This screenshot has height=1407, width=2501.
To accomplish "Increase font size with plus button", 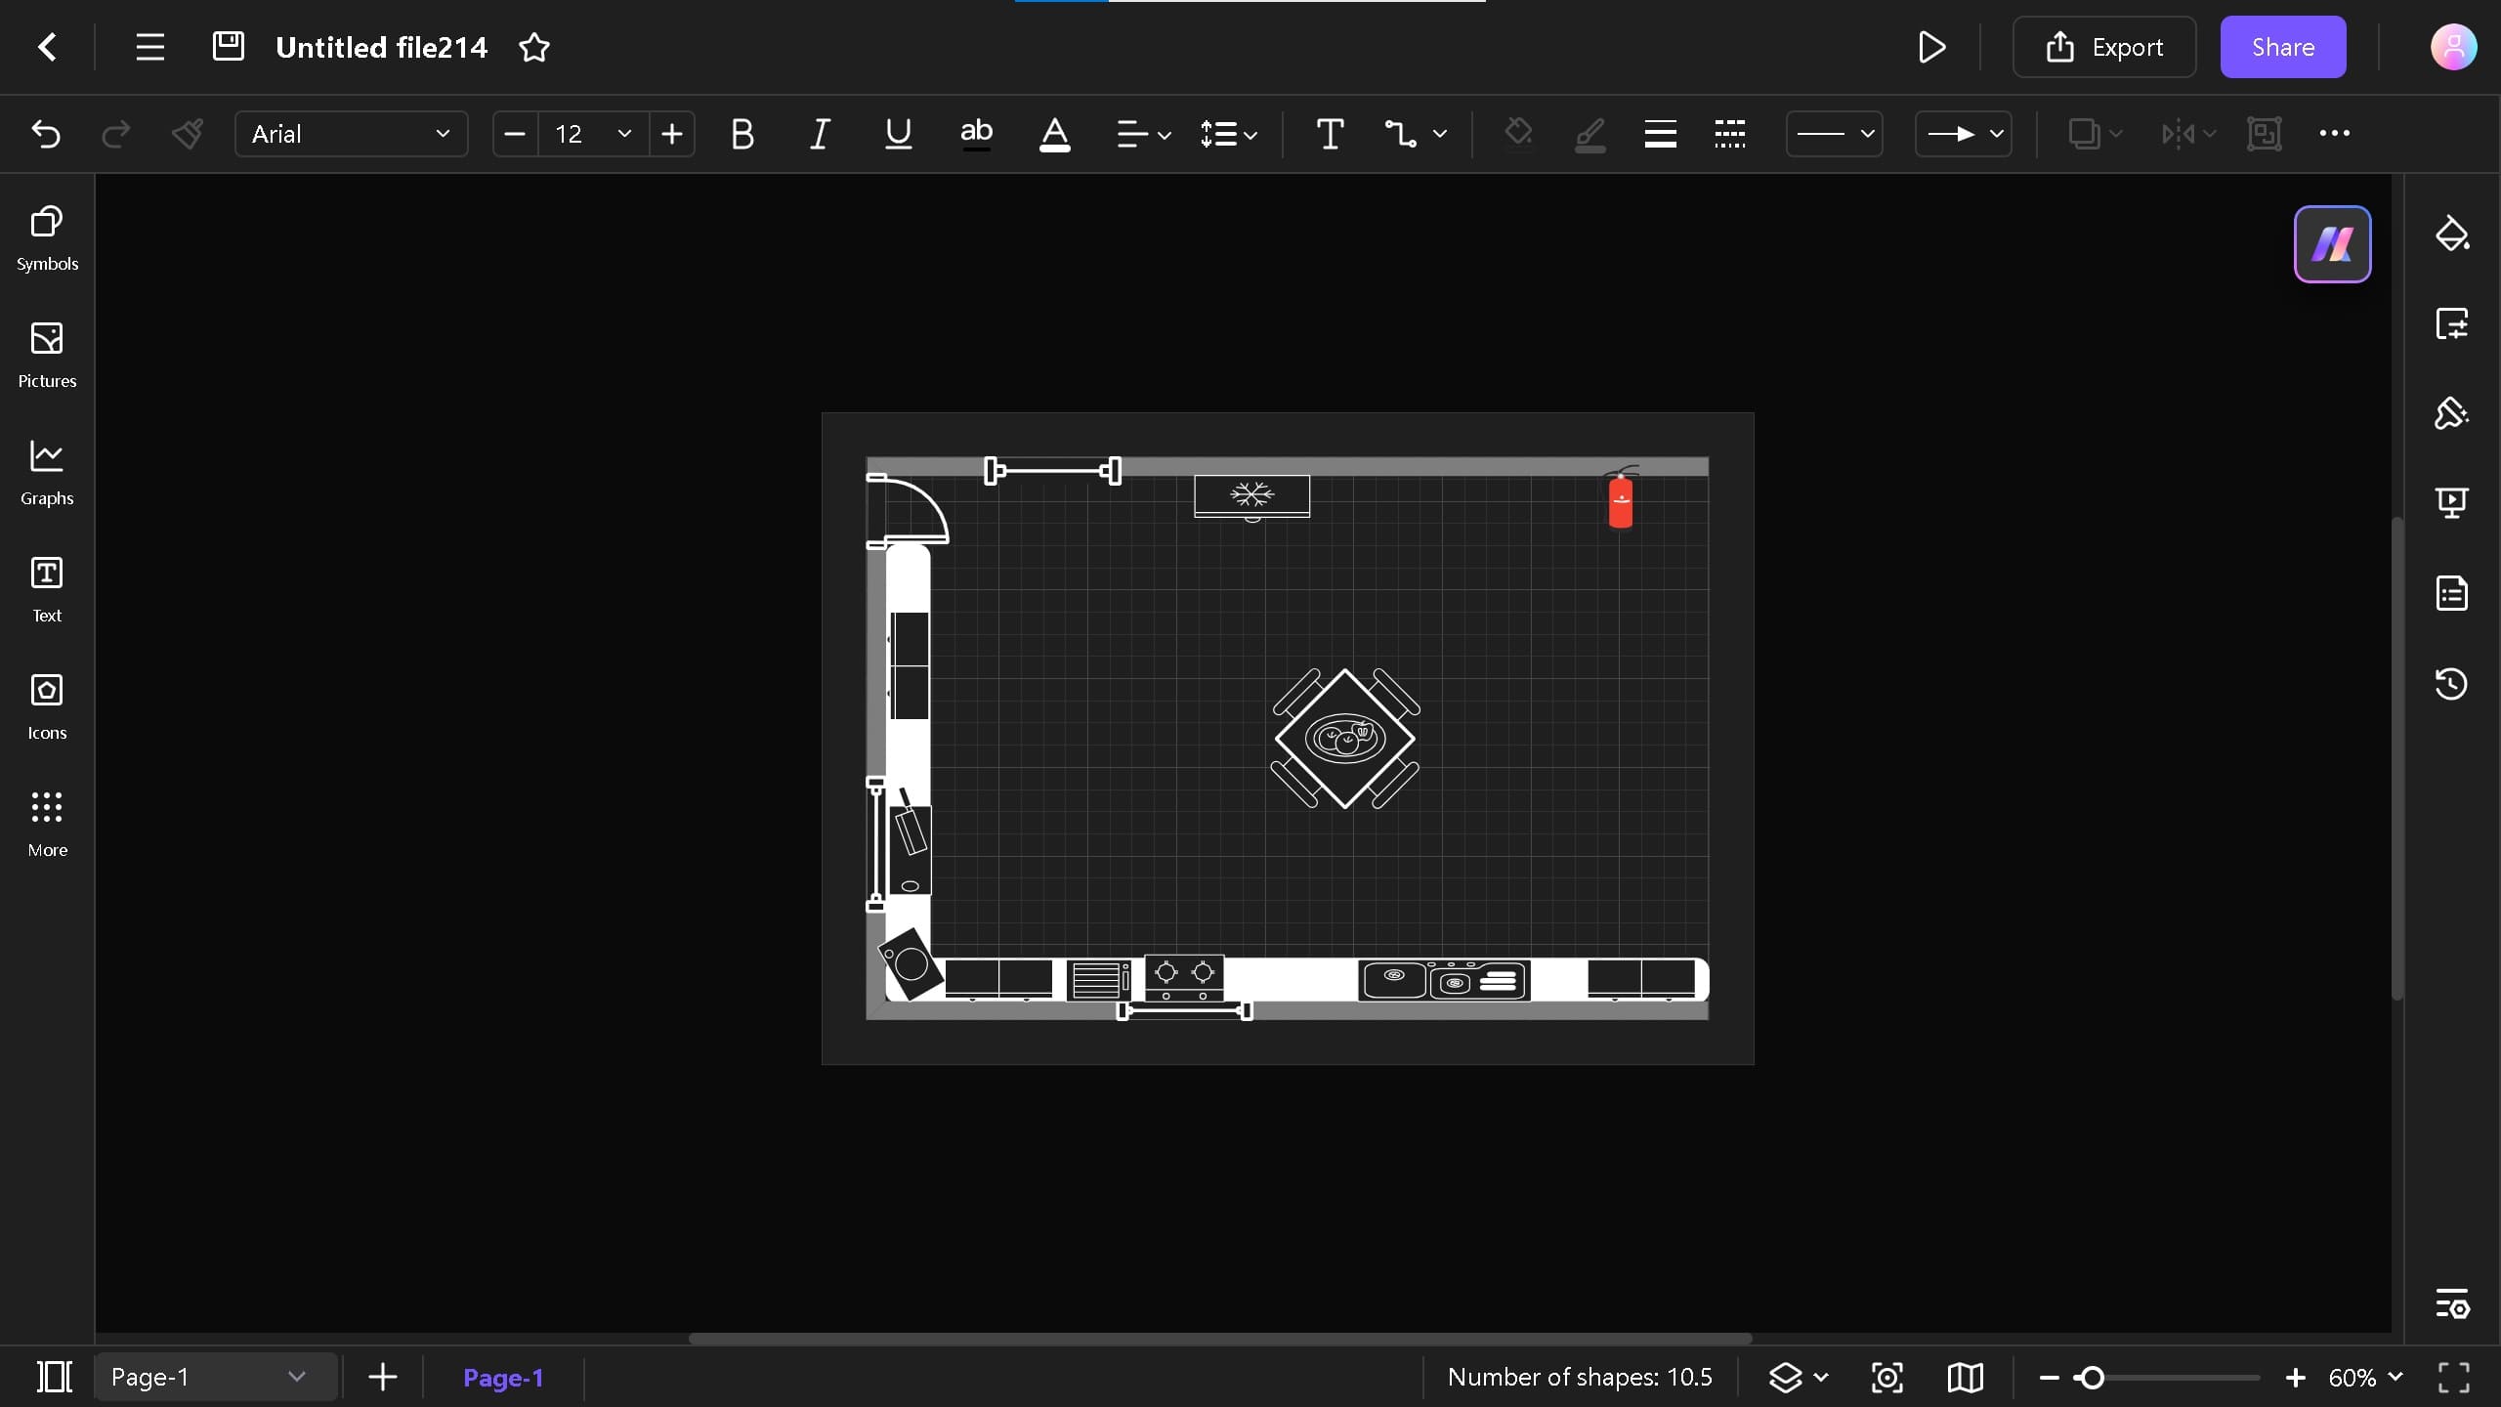I will click(x=672, y=134).
